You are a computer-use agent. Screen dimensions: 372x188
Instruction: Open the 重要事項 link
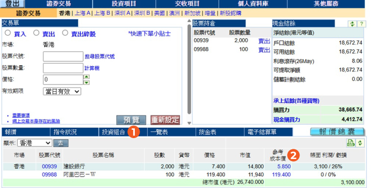[x=21, y=115]
